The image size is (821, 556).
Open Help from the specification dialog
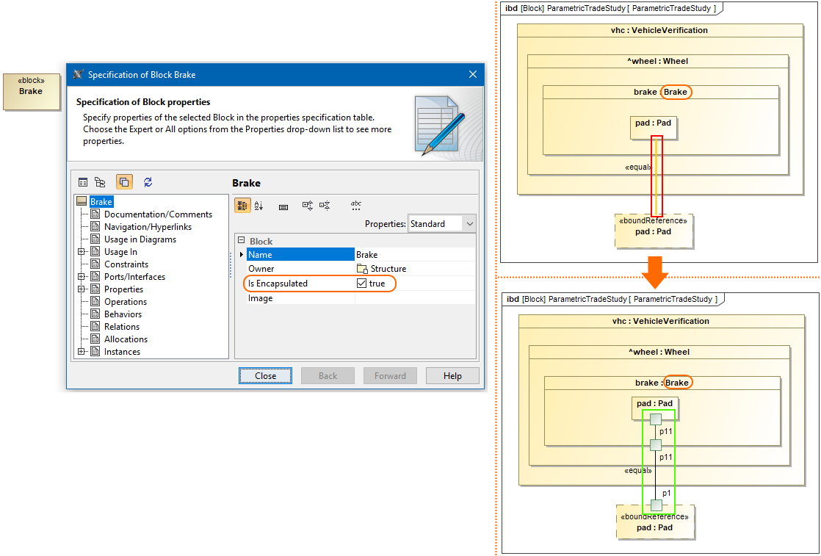point(452,375)
